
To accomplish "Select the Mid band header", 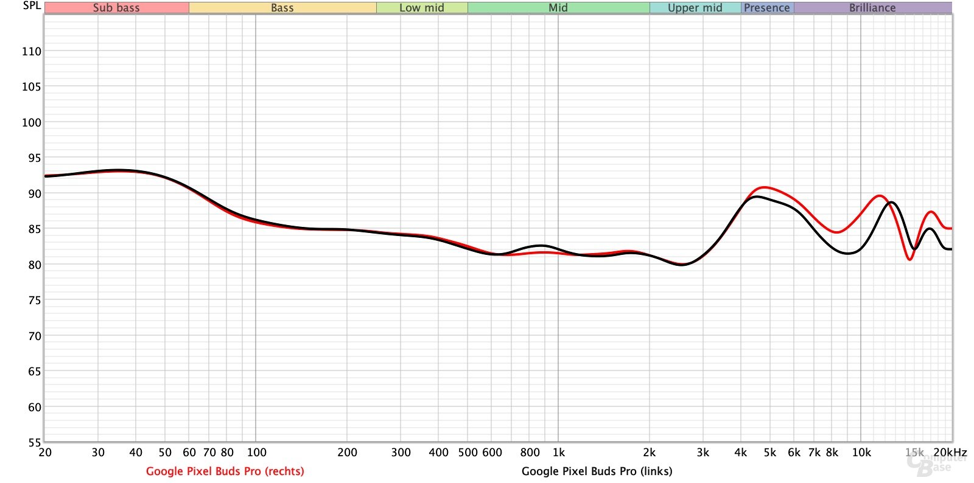I will pyautogui.click(x=558, y=8).
